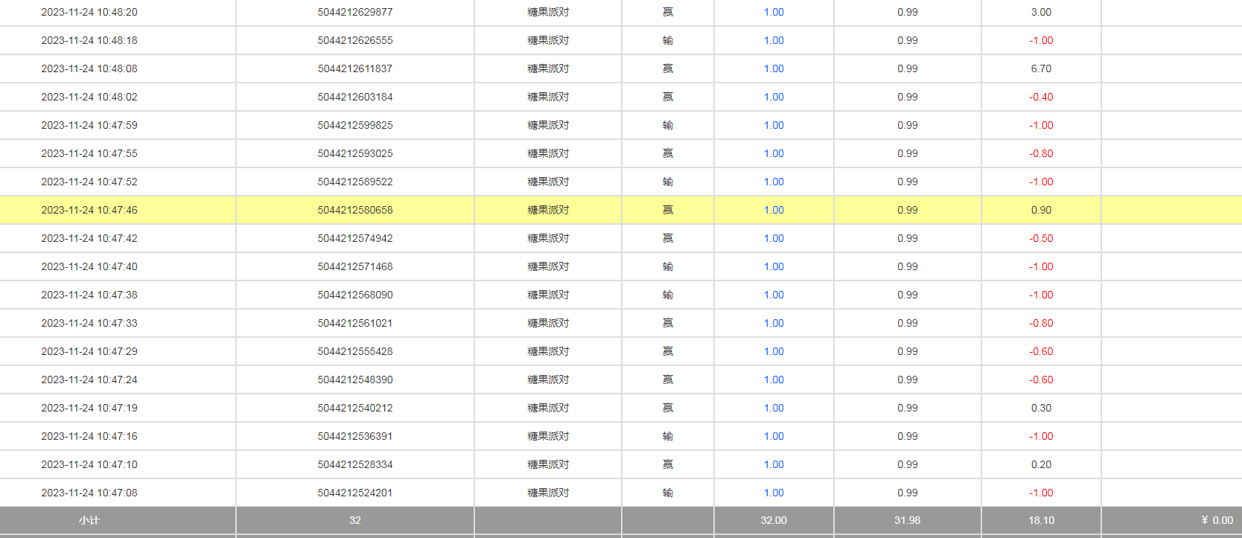Click timestamp 2023-11-24 10:47:24

89,380
